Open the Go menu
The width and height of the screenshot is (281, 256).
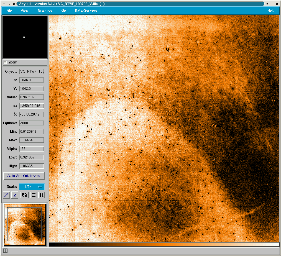pyautogui.click(x=63, y=11)
